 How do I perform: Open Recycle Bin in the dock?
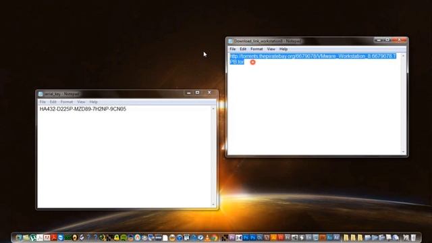(x=413, y=237)
